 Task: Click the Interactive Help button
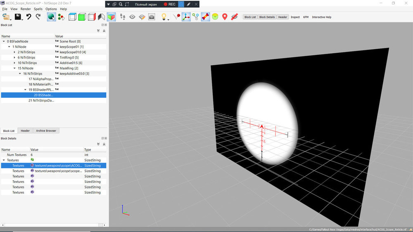click(x=322, y=17)
